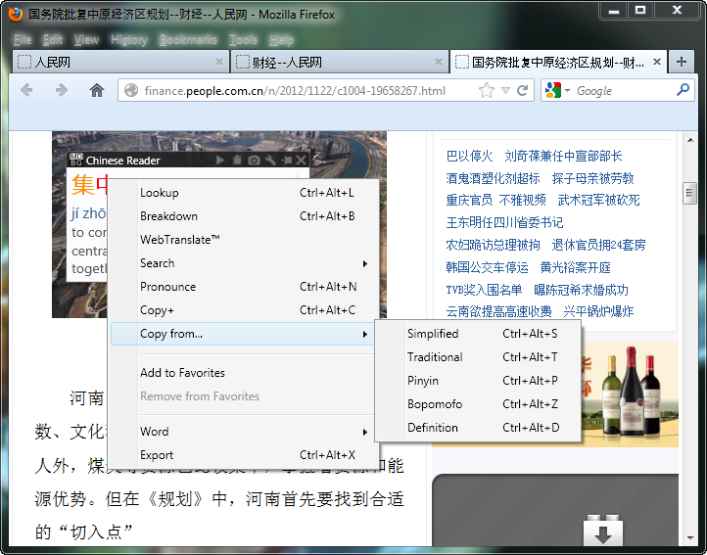The image size is (707, 555).
Task: Copy from Traditional
Action: (x=478, y=357)
